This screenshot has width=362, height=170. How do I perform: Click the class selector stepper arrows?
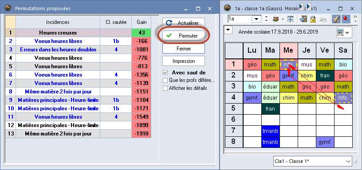[x=266, y=19]
